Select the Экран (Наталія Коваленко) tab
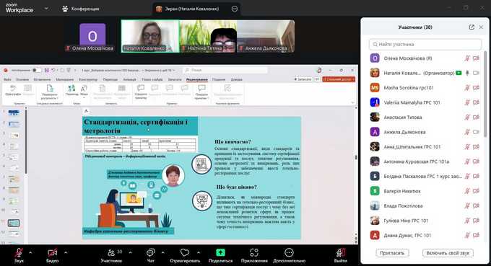The width and height of the screenshot is (491, 266). click(191, 9)
